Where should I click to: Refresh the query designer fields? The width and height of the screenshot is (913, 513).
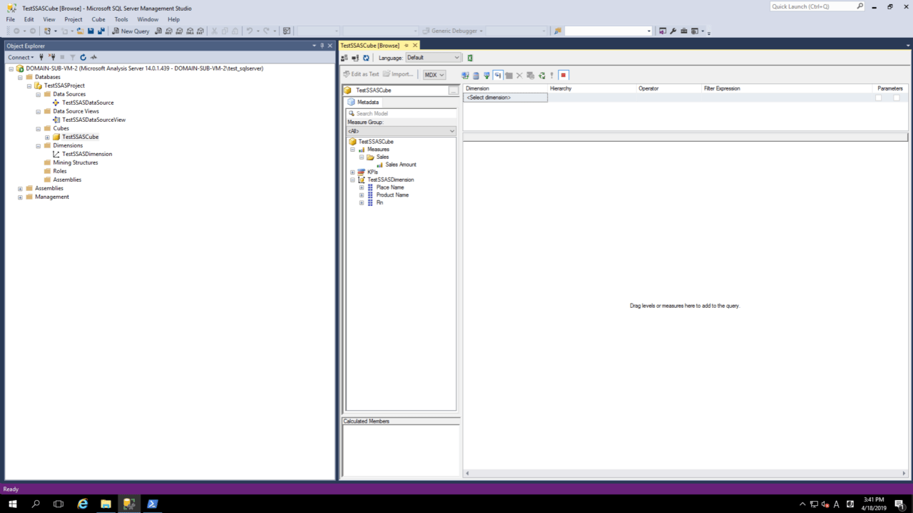542,75
